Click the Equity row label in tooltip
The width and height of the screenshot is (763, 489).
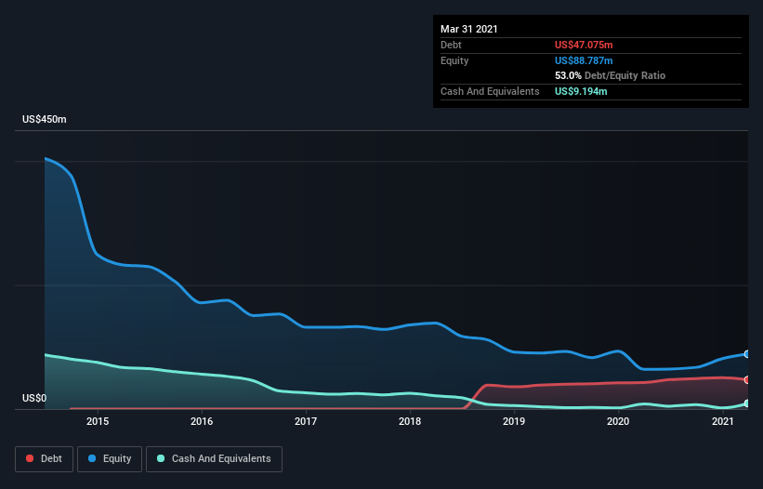click(454, 60)
